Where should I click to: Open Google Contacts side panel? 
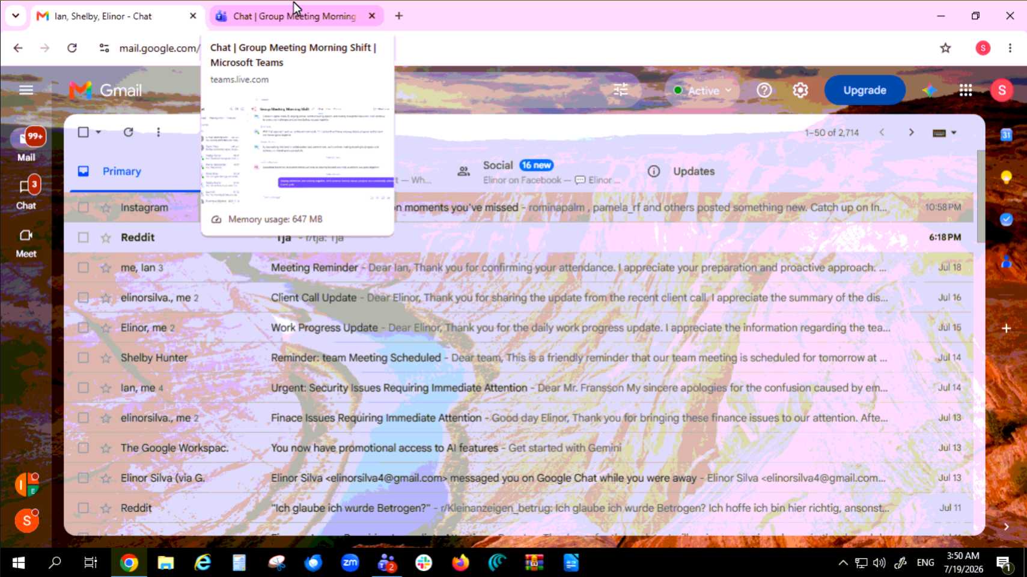tap(1006, 262)
